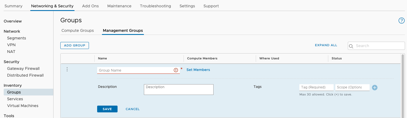Expand all groups with EXPAND ALL

click(326, 45)
